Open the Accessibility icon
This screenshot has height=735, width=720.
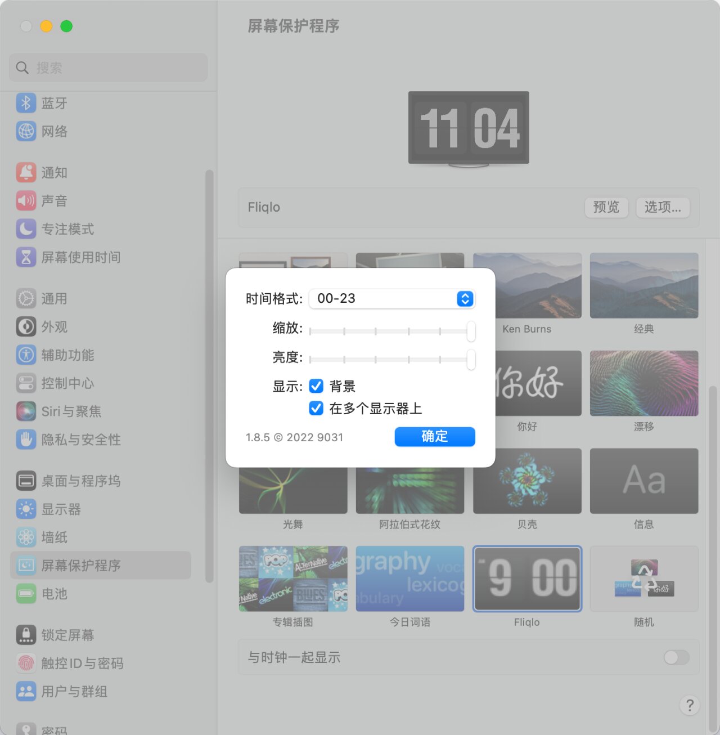[26, 355]
